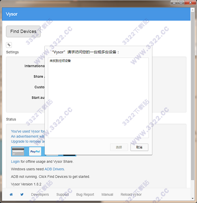
Task: Click the PayPal payment icon
Action: coord(35,151)
